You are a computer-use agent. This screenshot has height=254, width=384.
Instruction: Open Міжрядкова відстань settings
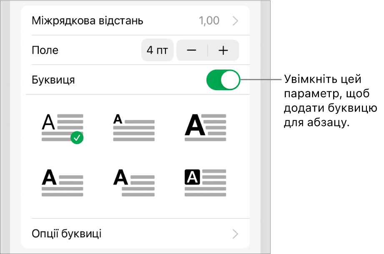[x=135, y=21]
